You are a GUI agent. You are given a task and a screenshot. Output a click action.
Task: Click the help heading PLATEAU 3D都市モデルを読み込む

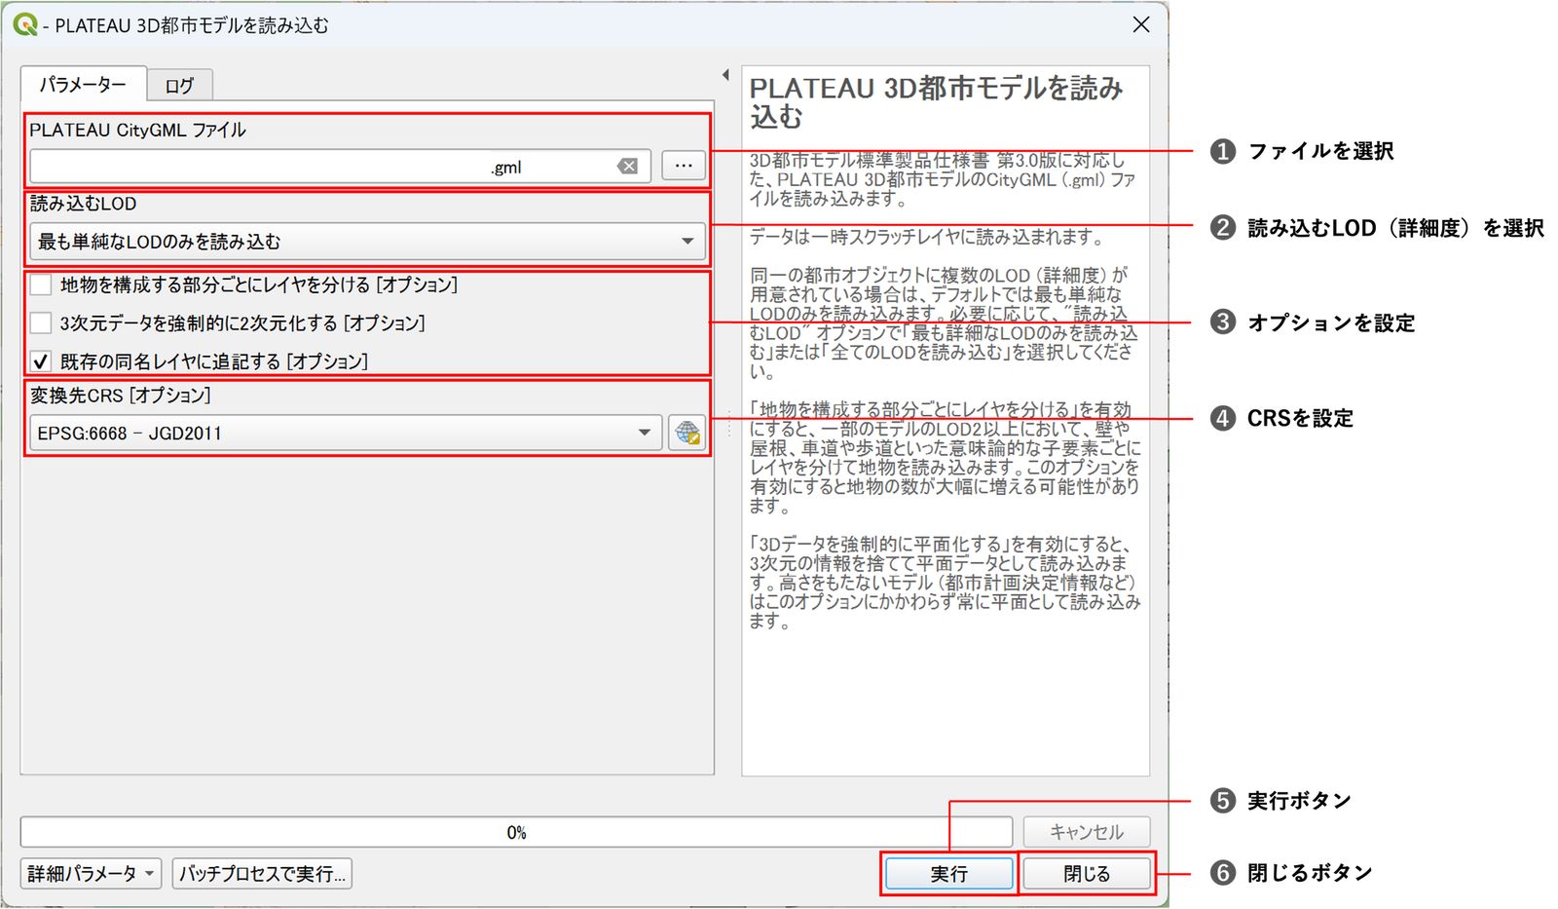tap(936, 102)
